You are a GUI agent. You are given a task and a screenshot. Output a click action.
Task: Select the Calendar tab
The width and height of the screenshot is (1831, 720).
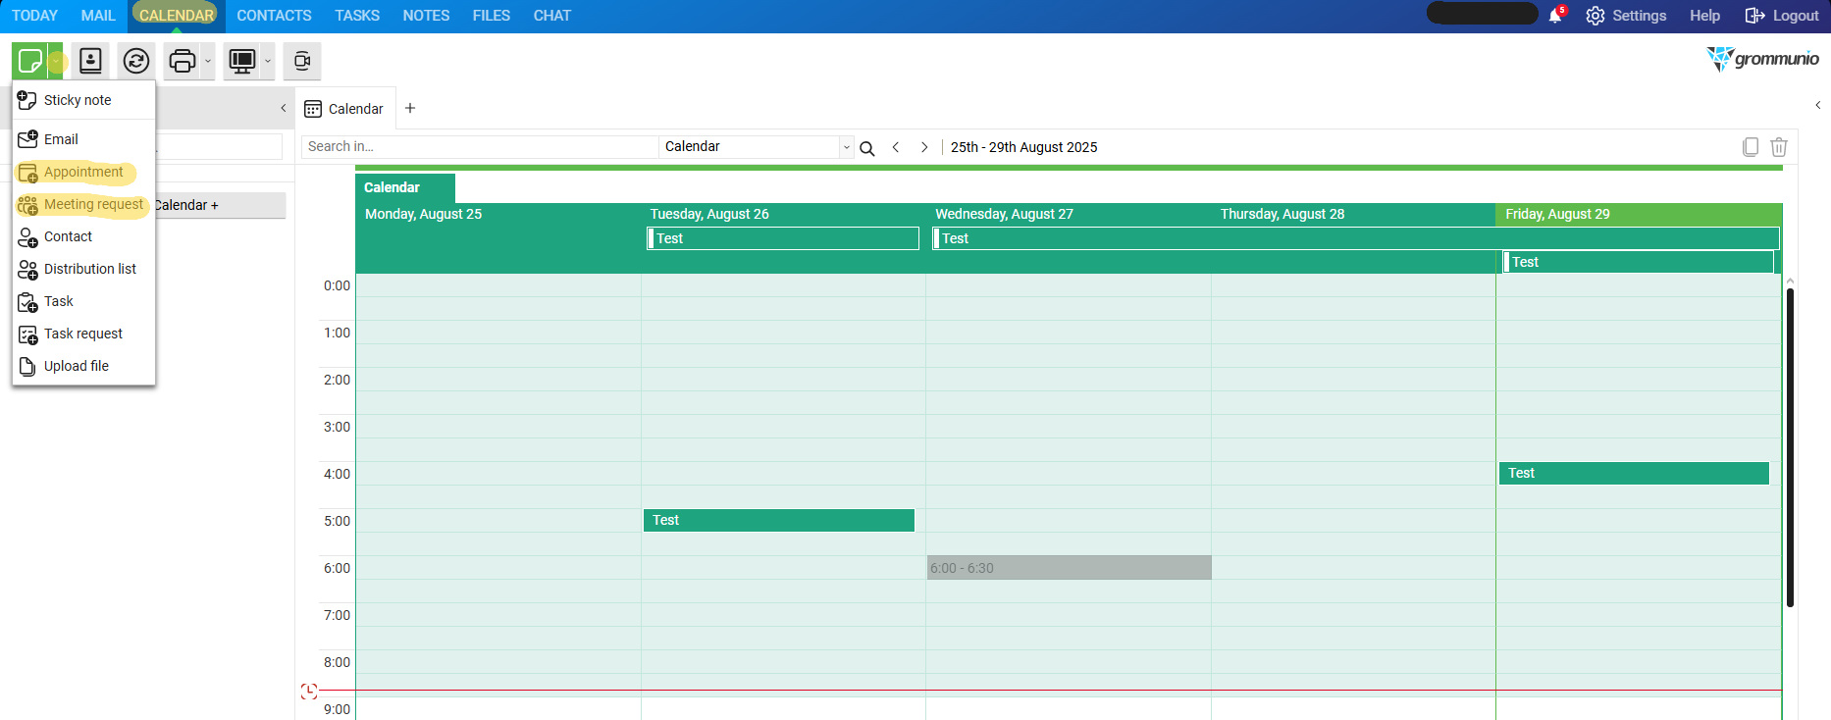[x=344, y=109]
